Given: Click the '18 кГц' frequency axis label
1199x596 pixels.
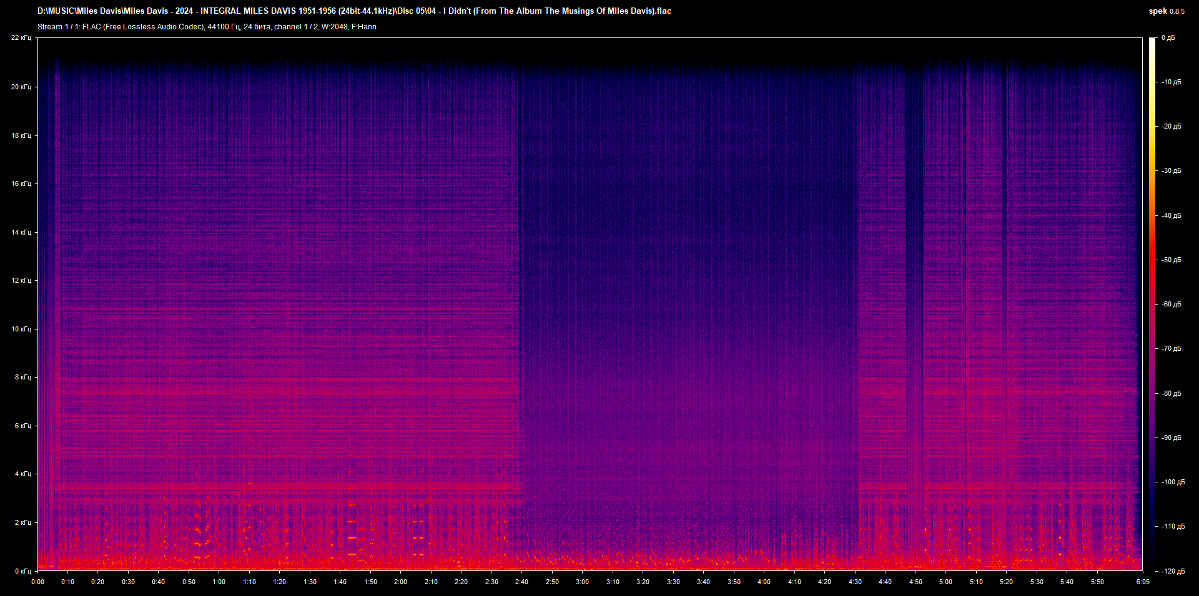Looking at the screenshot, I should click(21, 135).
